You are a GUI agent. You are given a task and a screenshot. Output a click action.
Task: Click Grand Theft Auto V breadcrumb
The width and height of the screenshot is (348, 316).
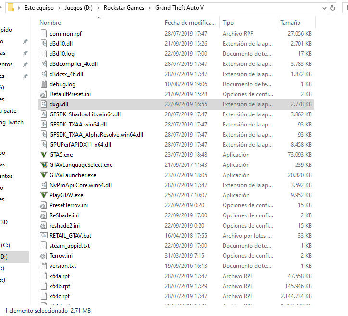click(x=179, y=8)
